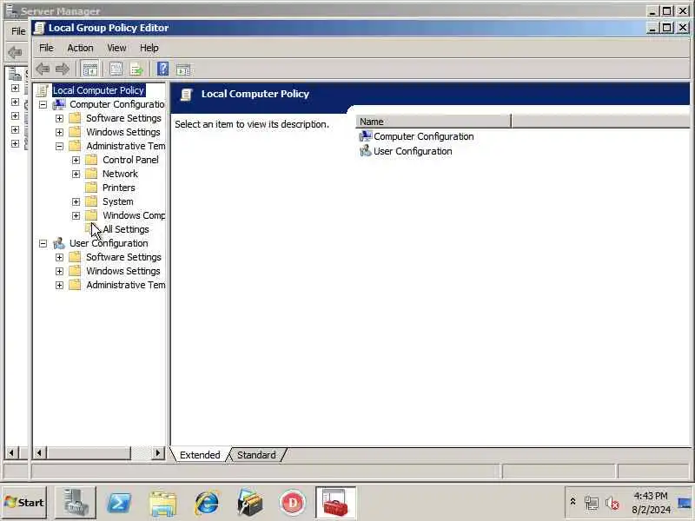Click Printers folder icon
The height and width of the screenshot is (521, 695).
91,188
